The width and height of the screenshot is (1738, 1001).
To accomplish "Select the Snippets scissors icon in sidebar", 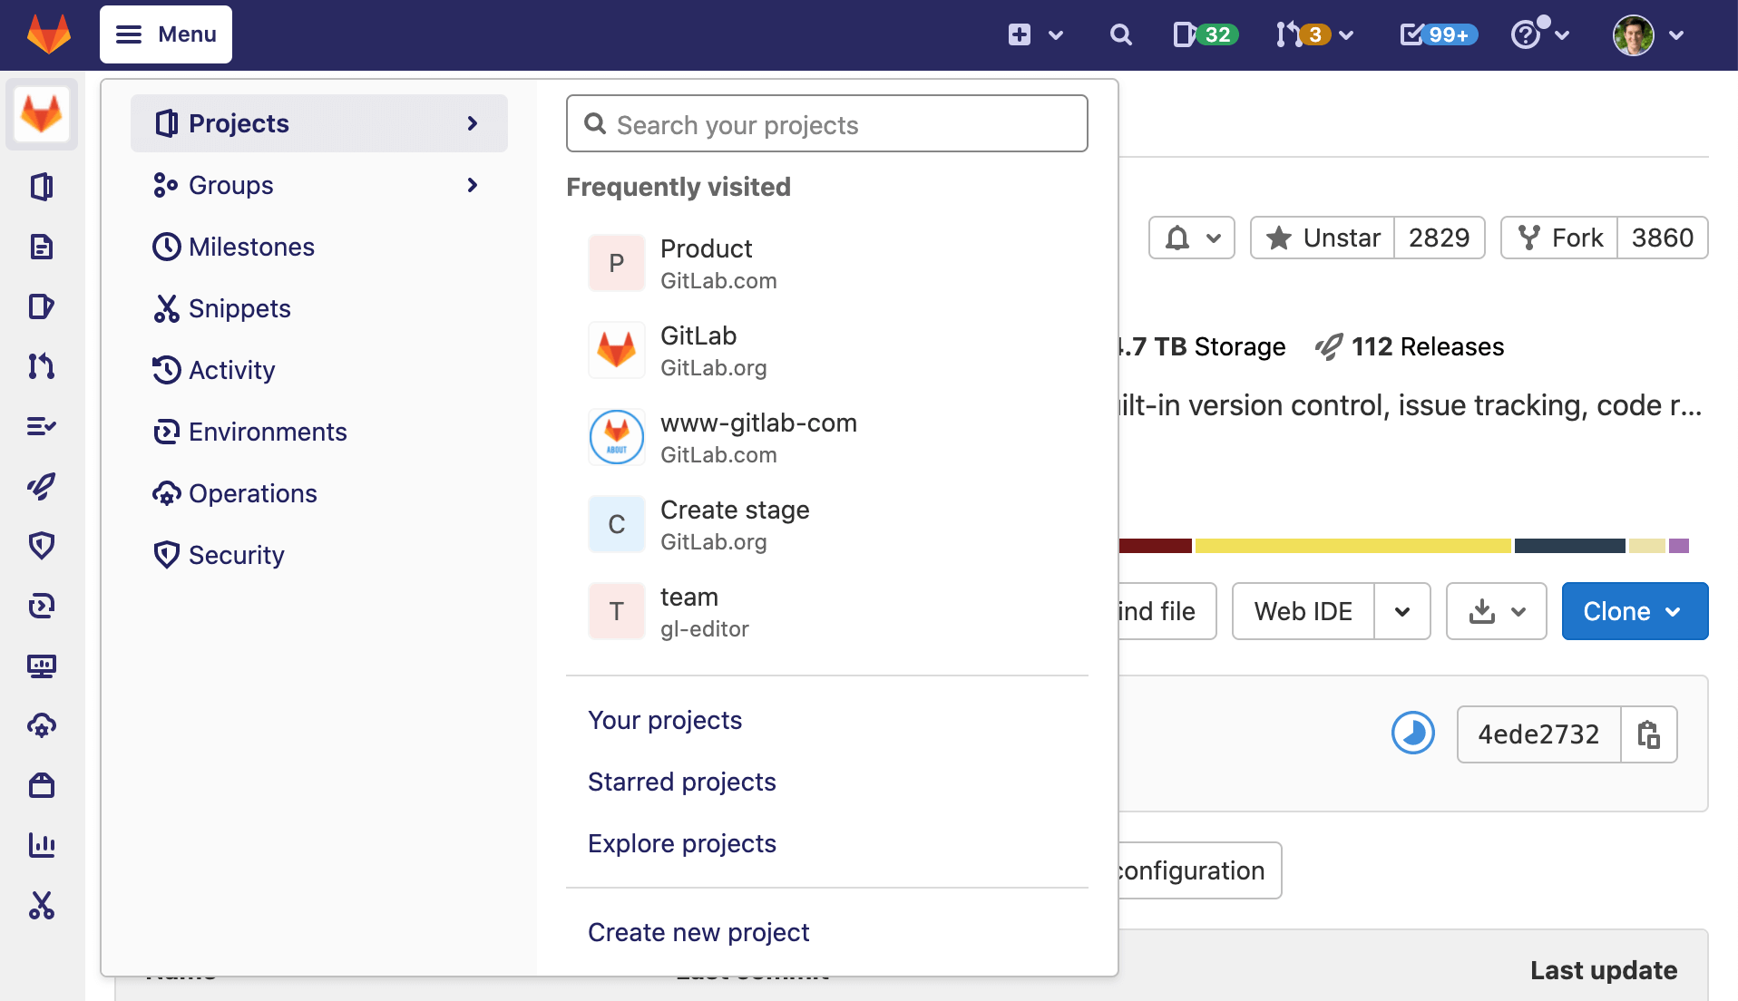I will click(x=42, y=906).
